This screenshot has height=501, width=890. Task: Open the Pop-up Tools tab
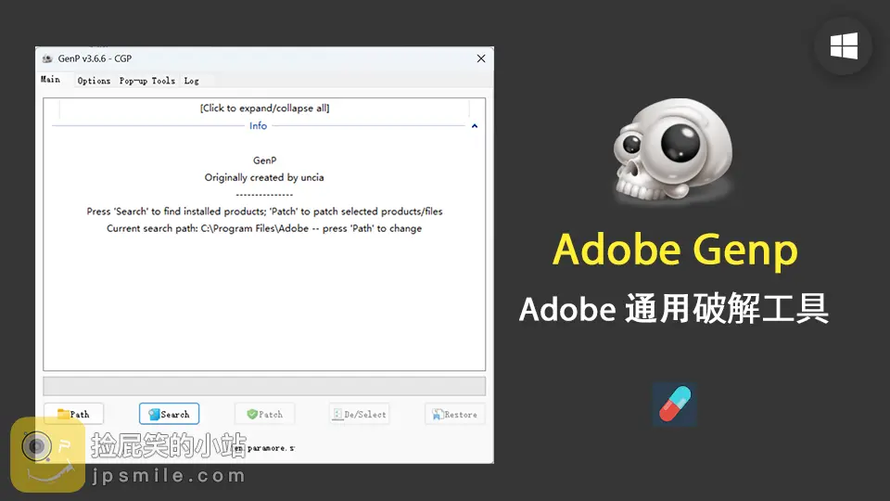coord(147,81)
